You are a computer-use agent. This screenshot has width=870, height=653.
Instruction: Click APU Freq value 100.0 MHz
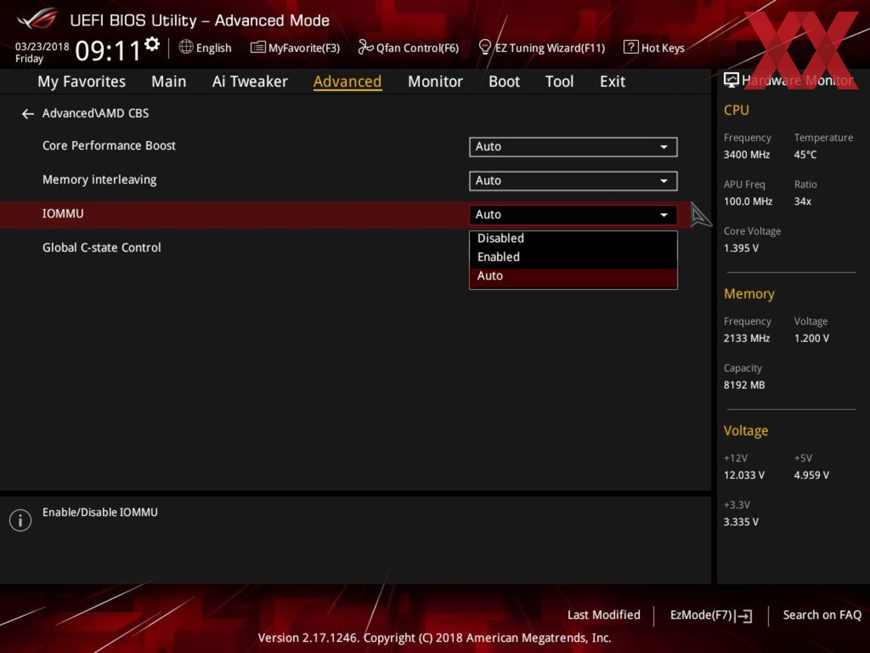(x=748, y=202)
